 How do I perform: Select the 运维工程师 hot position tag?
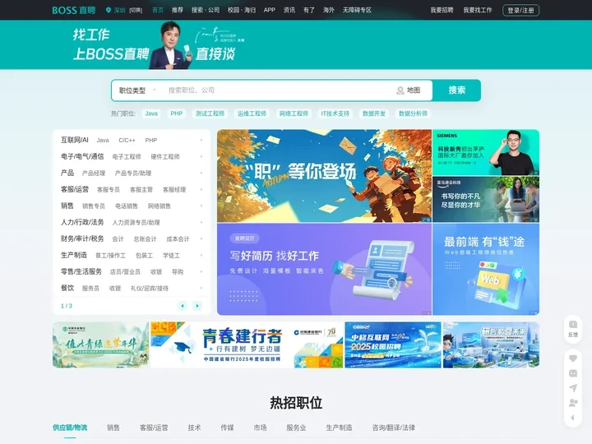click(x=252, y=113)
